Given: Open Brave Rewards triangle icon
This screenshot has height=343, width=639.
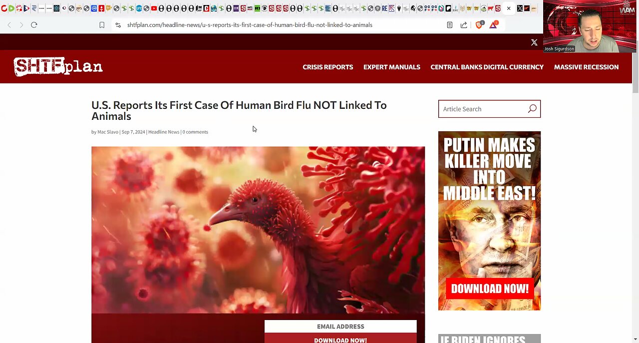Looking at the screenshot, I should tap(493, 25).
